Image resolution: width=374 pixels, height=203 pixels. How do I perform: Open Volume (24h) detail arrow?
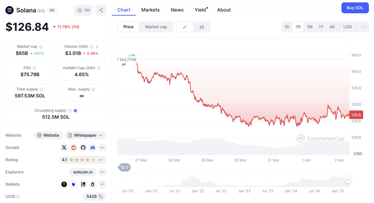tap(97, 47)
